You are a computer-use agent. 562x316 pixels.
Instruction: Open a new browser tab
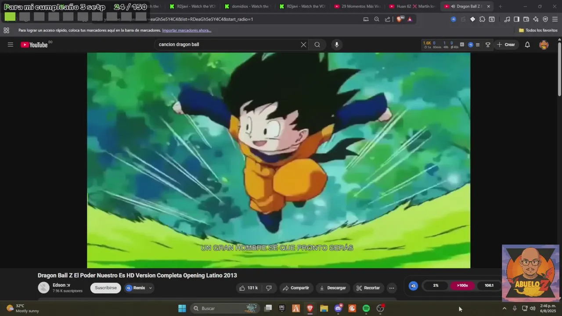coord(500,7)
